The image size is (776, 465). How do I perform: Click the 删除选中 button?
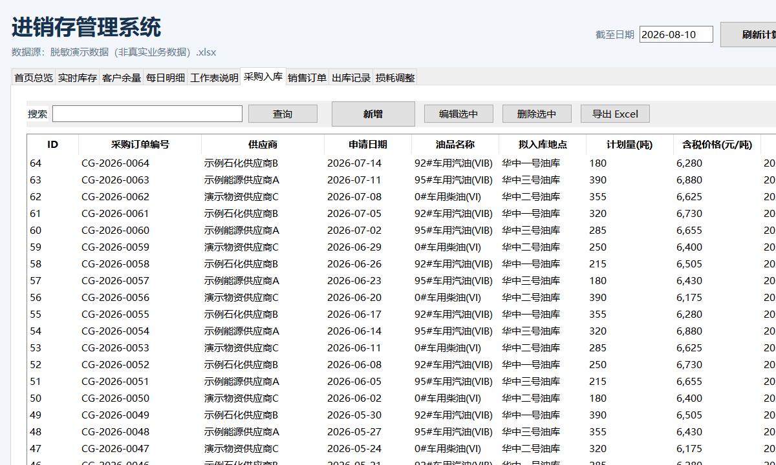pyautogui.click(x=537, y=114)
